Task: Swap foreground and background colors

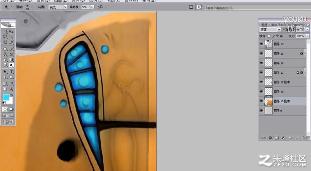Action: pos(12,95)
